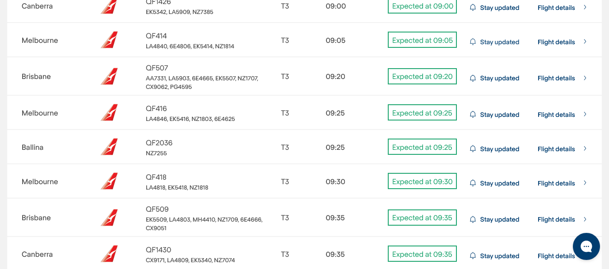Screen dimensions: 609x269
Task: Click the Qantas logo beside QF416
Action: 109,113
